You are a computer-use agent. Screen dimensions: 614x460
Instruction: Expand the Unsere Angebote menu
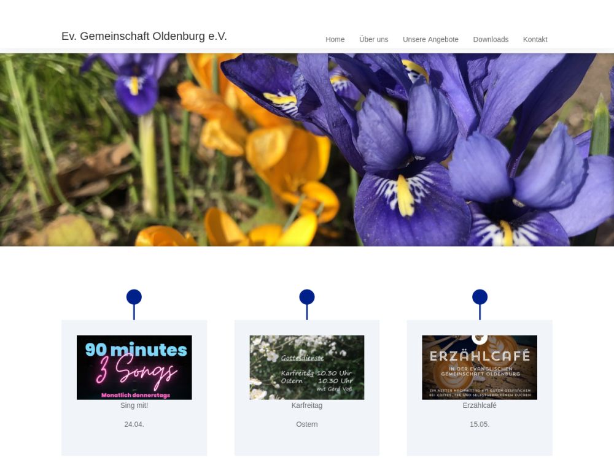pyautogui.click(x=430, y=39)
